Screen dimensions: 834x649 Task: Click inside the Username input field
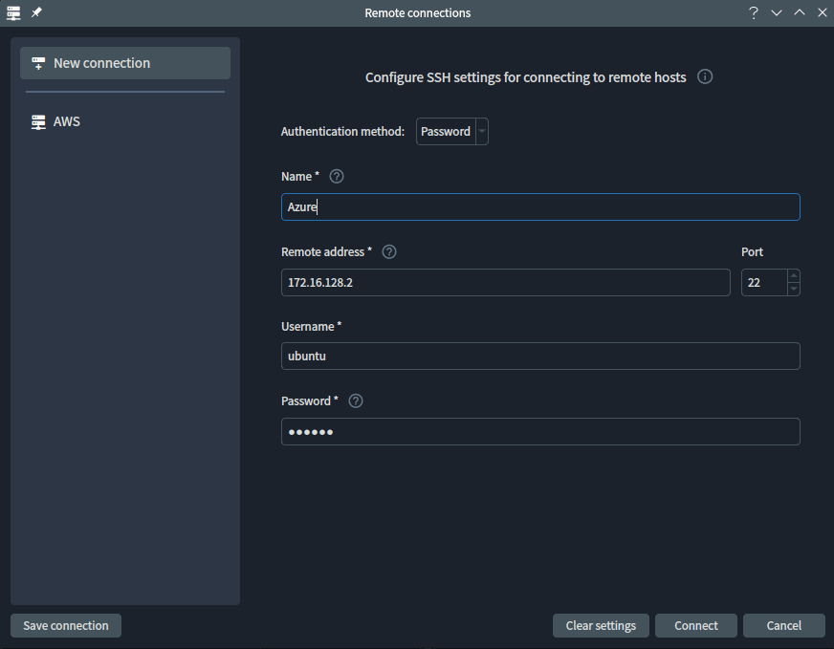[x=540, y=356]
